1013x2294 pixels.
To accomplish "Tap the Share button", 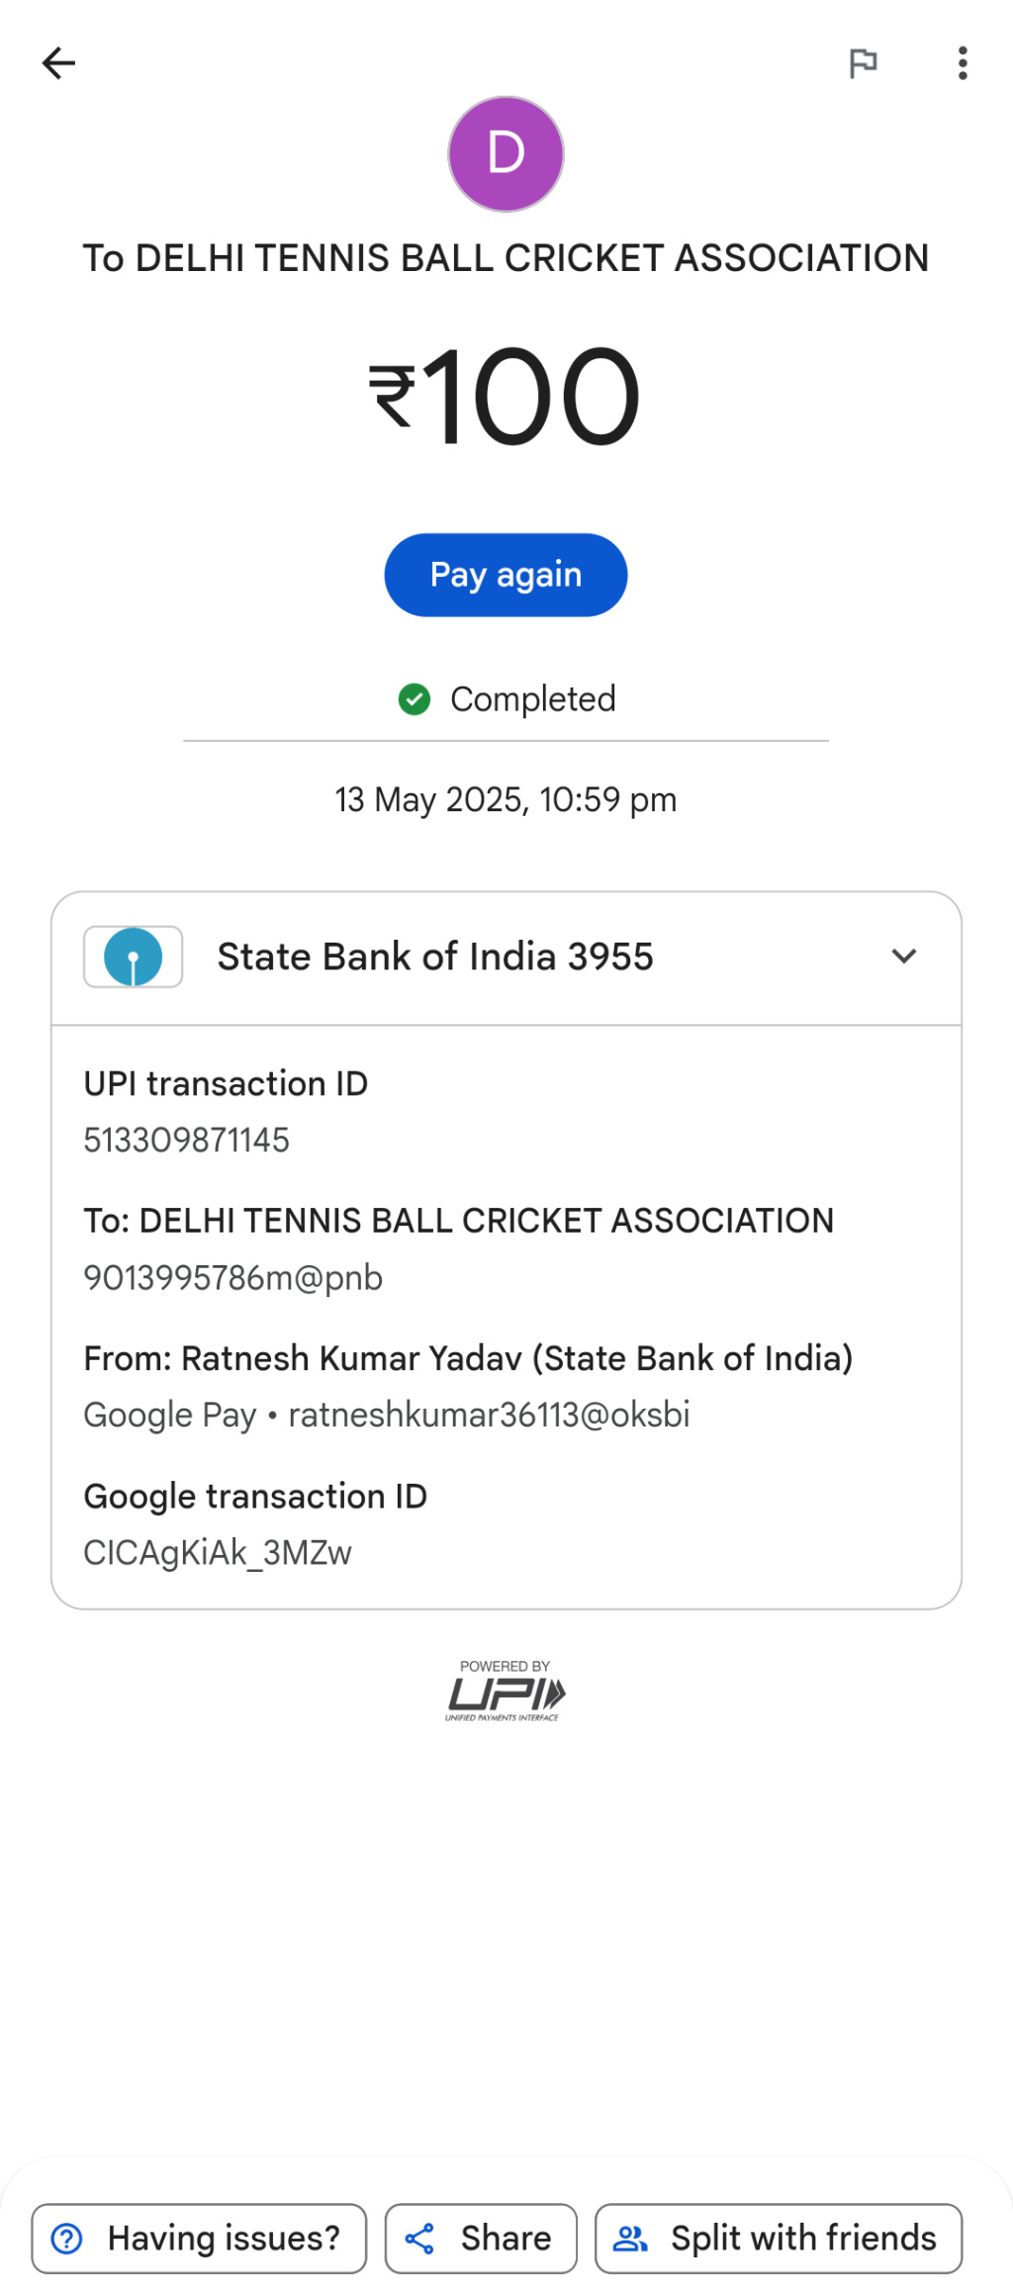I will pyautogui.click(x=481, y=2238).
